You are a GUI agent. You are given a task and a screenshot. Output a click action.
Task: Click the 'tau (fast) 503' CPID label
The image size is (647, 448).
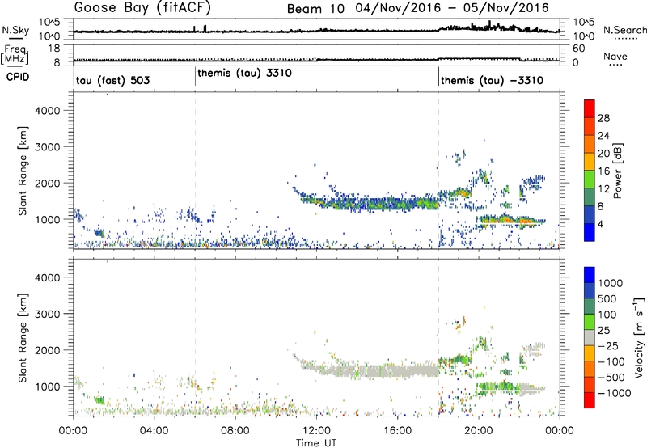point(113,80)
